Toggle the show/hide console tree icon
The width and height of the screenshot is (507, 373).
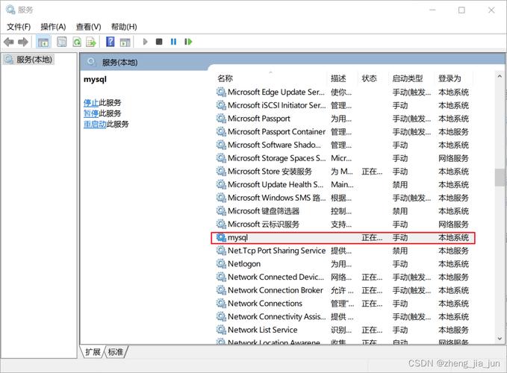pyautogui.click(x=43, y=42)
